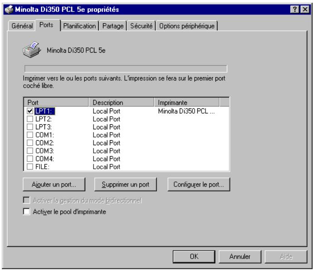The width and height of the screenshot is (313, 270).
Task: Check the LPT3: port checkbox
Action: pyautogui.click(x=30, y=127)
